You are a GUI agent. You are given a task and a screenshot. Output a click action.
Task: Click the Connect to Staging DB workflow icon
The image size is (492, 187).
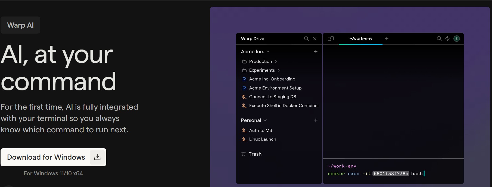coord(244,97)
